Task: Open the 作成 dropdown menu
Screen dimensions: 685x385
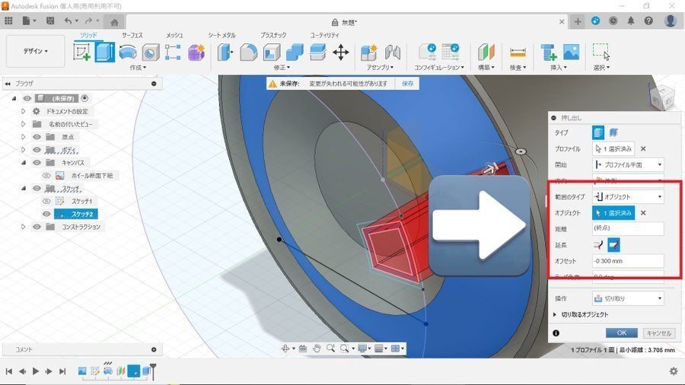Action: [x=138, y=68]
